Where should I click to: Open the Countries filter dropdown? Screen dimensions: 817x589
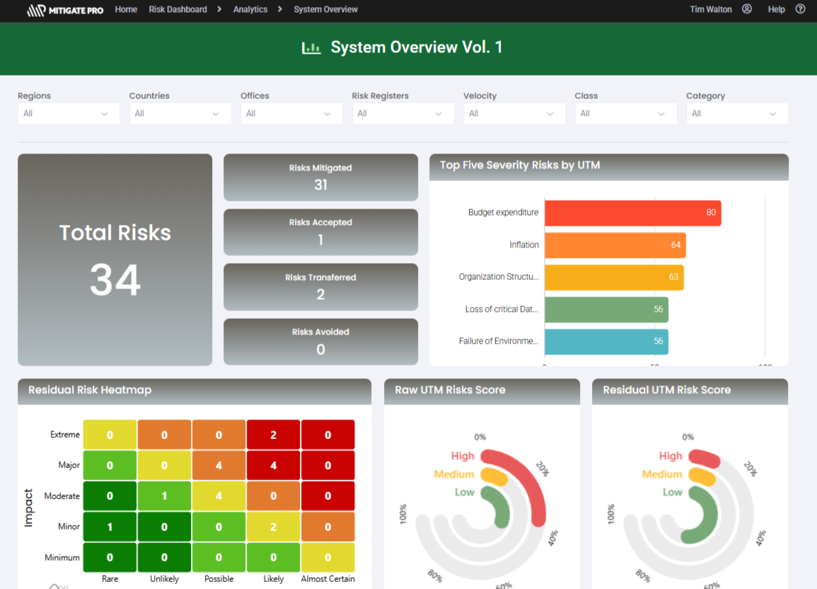(180, 113)
